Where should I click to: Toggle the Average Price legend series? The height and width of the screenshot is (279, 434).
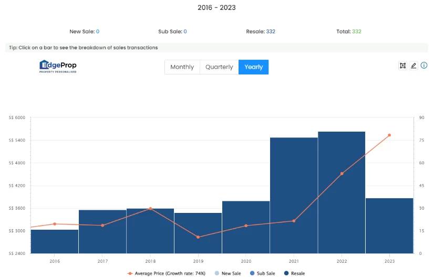(167, 273)
